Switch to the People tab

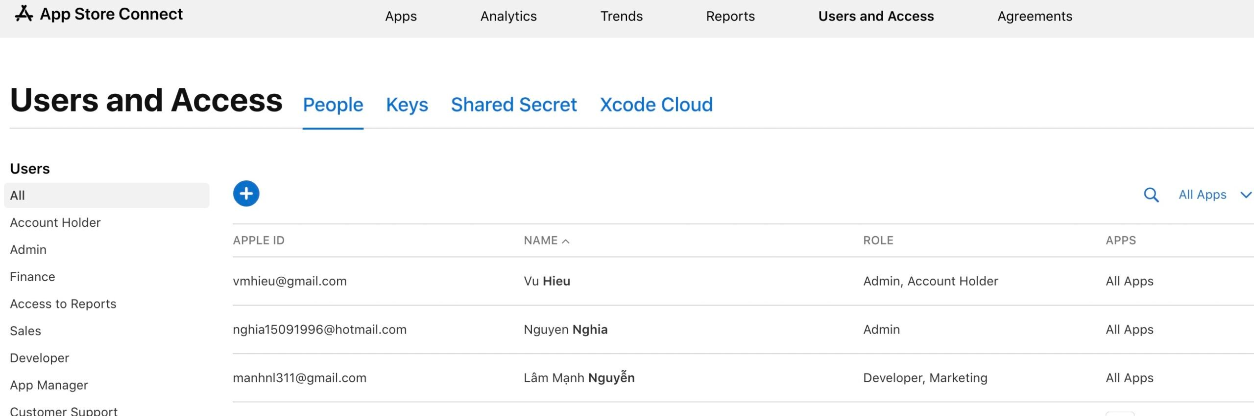click(x=333, y=105)
